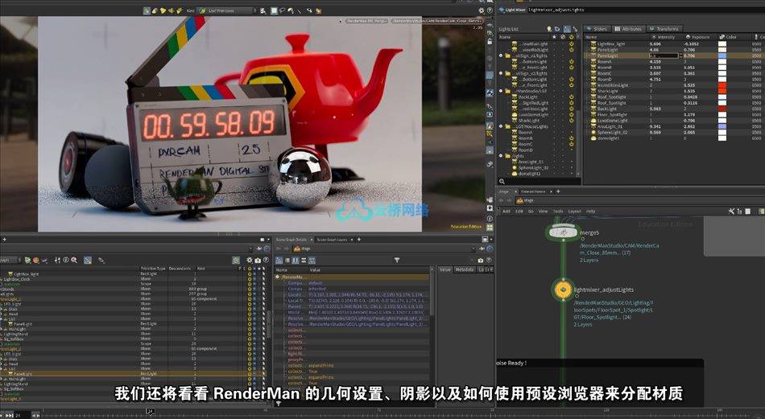Switch to the Attributes tab
The height and width of the screenshot is (419, 765).
(x=628, y=29)
